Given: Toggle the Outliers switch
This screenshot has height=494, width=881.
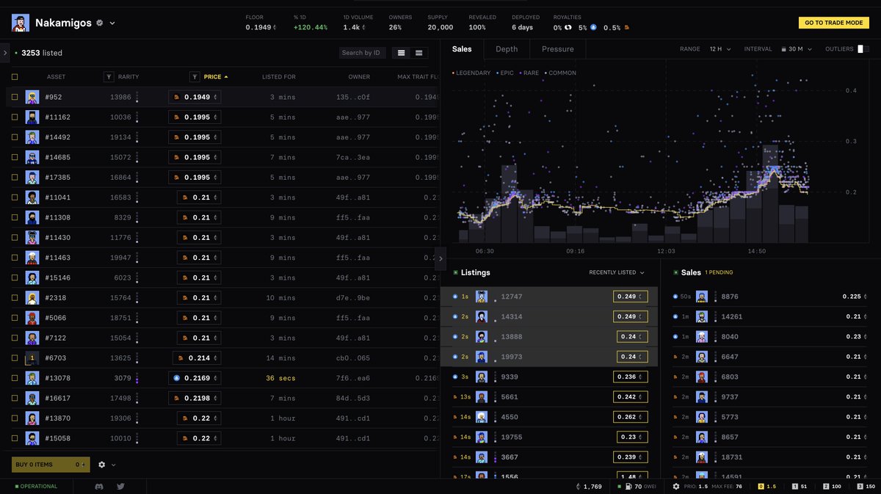Looking at the screenshot, I should [863, 49].
